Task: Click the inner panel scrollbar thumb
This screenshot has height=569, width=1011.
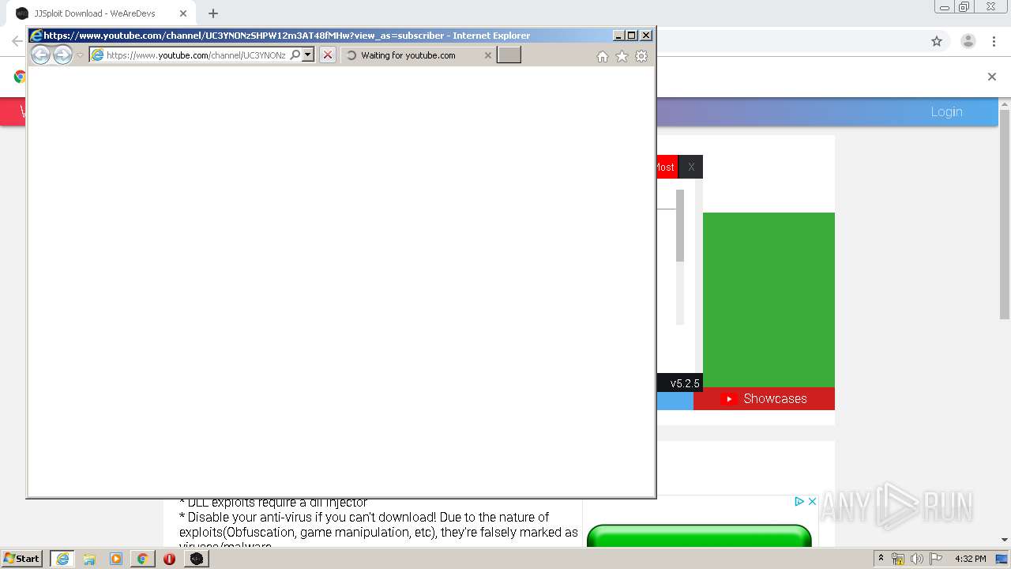Action: [680, 225]
